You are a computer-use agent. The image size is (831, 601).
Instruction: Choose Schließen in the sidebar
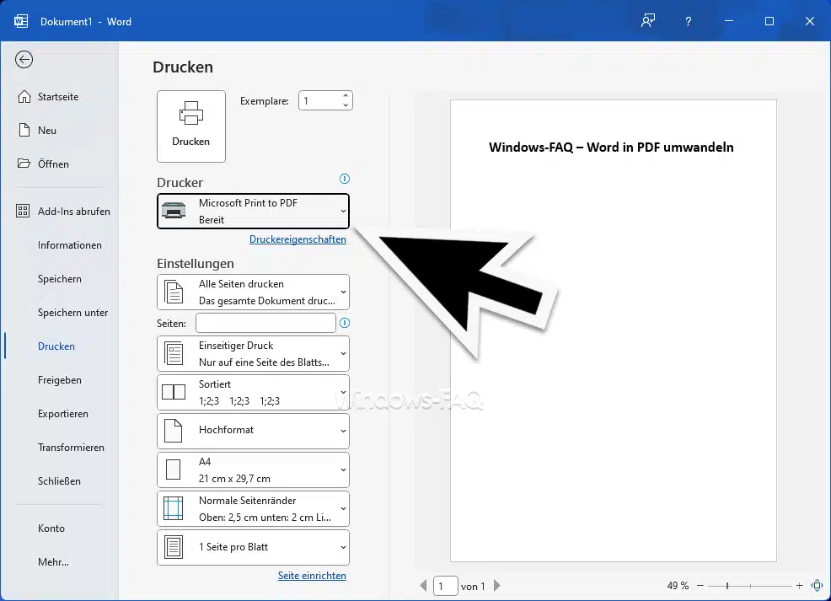tap(58, 481)
